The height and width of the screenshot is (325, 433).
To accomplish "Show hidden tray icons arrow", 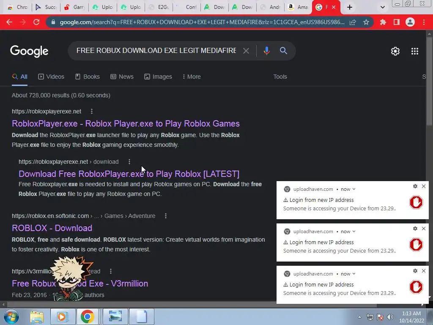I will [359, 317].
